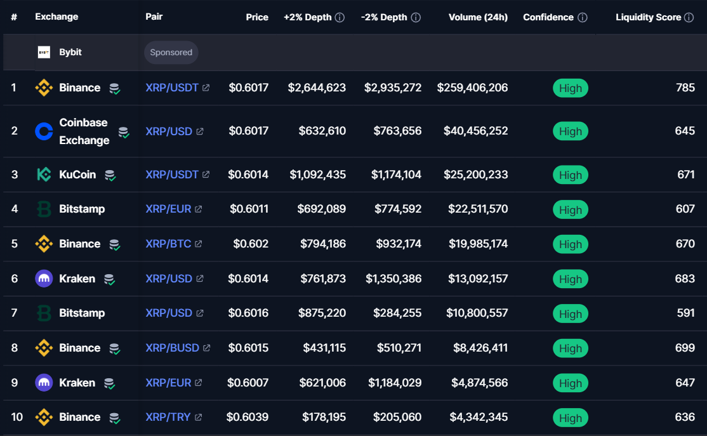
Task: Open the KuCoin exchange name link
Action: pyautogui.click(x=77, y=175)
